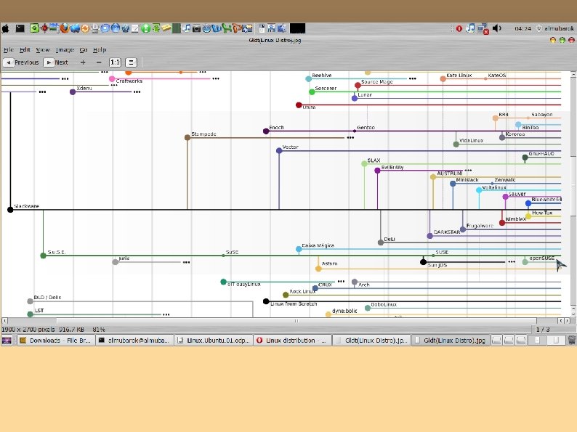This screenshot has height=432, width=577.
Task: Open the printer icon in panel
Action: click(x=95, y=28)
